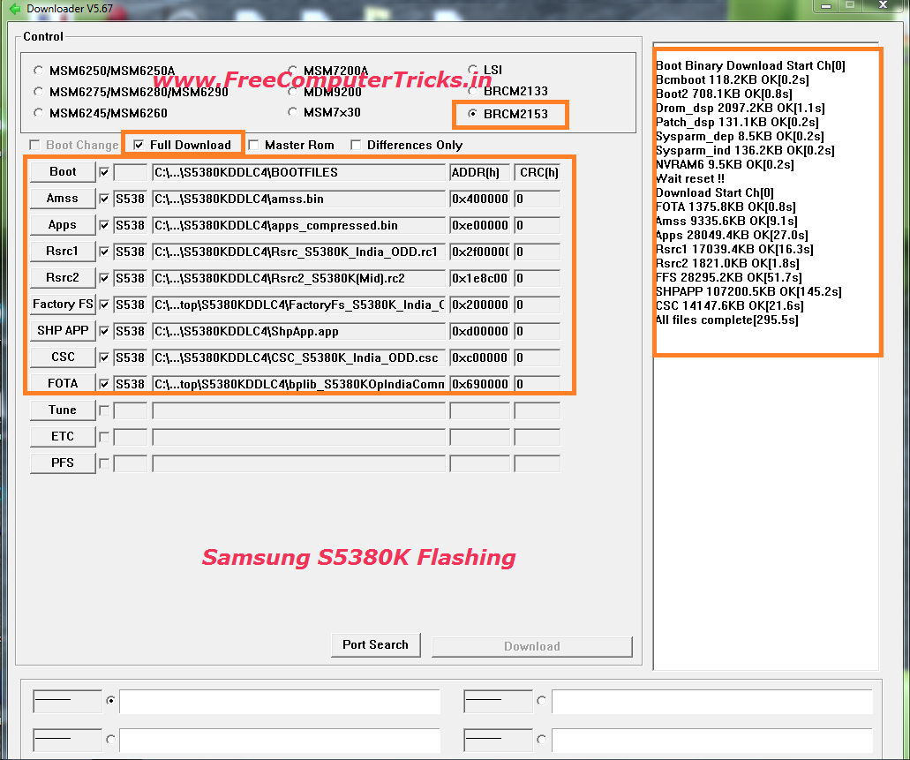Open the Apps file selector button
Screen dimensions: 910x760
[x=63, y=225]
